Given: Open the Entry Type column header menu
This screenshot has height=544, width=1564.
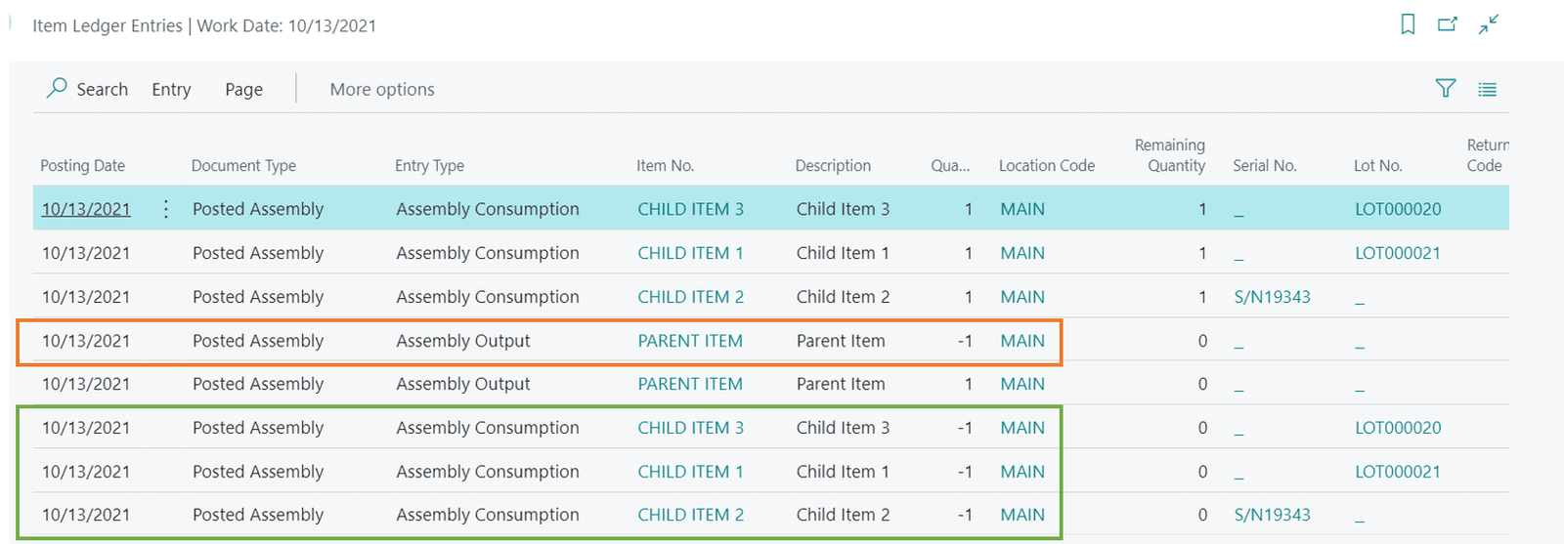Looking at the screenshot, I should (429, 165).
